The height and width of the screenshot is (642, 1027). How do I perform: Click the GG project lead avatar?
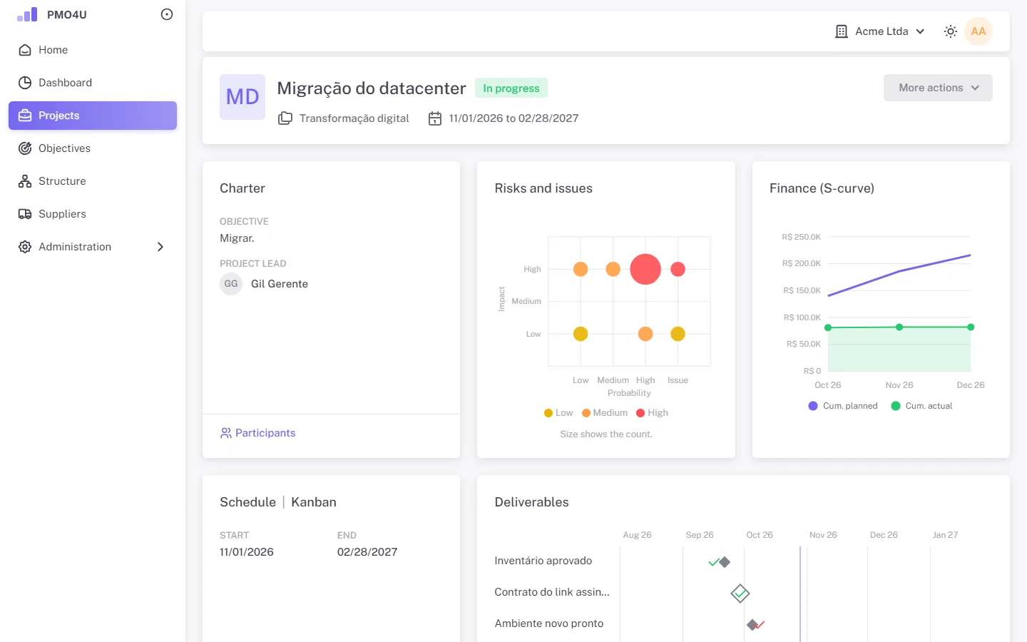coord(231,284)
